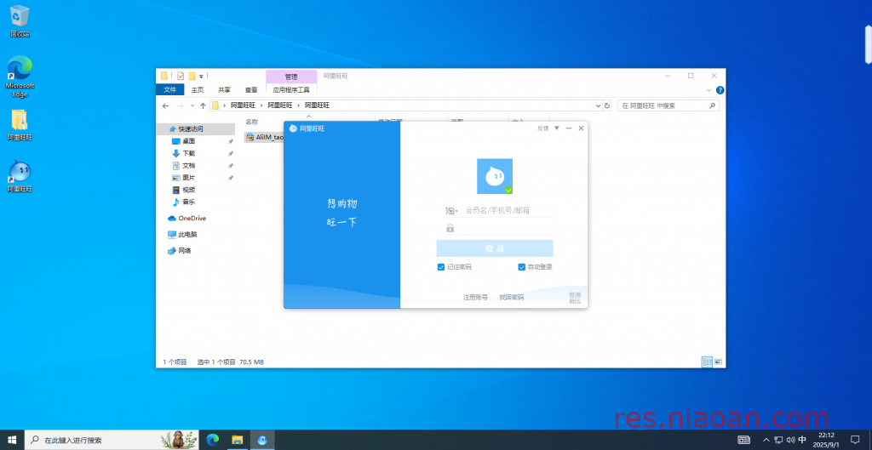Click Explorer back navigation arrow
Viewport: 872px width, 450px height.
(165, 105)
